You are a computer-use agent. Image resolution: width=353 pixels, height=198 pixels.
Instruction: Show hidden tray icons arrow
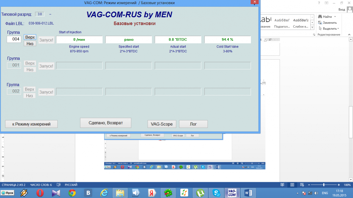click(x=298, y=193)
